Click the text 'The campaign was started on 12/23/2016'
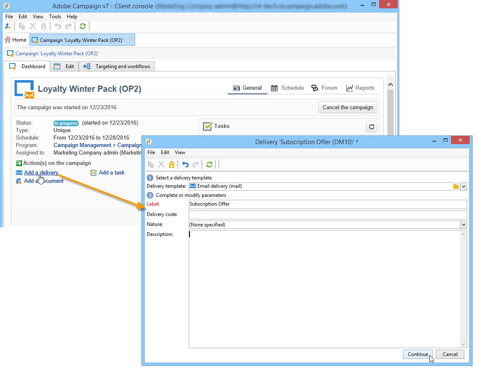This screenshot has width=478, height=378. click(67, 108)
